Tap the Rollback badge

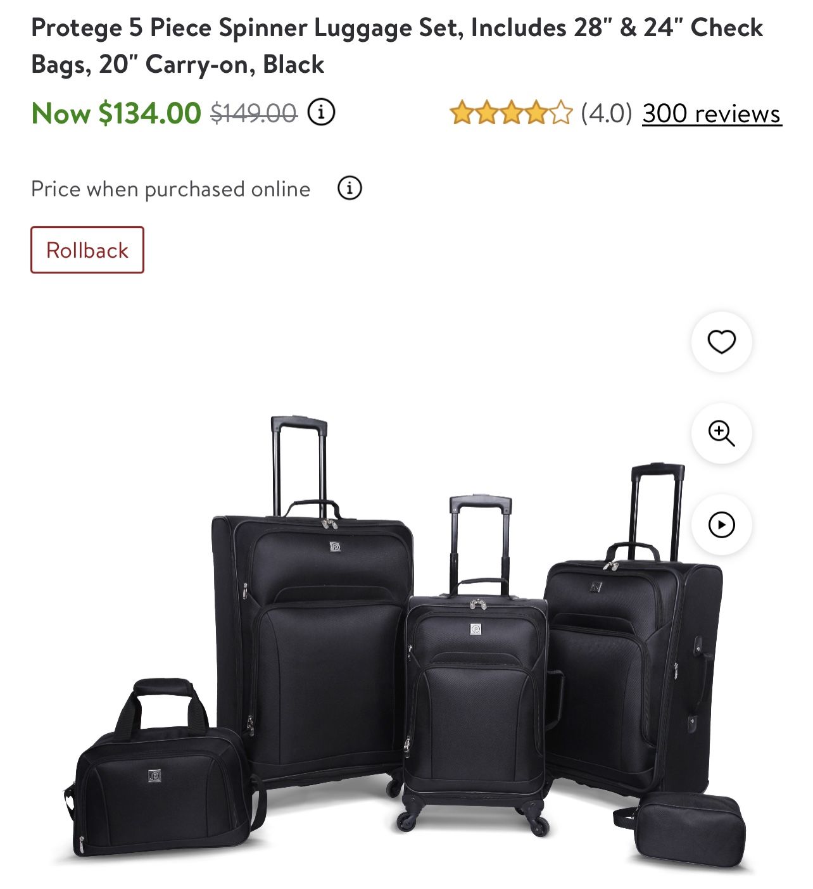pos(87,249)
